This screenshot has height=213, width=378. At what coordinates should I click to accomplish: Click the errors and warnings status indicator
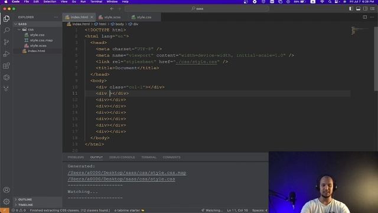[x=19, y=211]
